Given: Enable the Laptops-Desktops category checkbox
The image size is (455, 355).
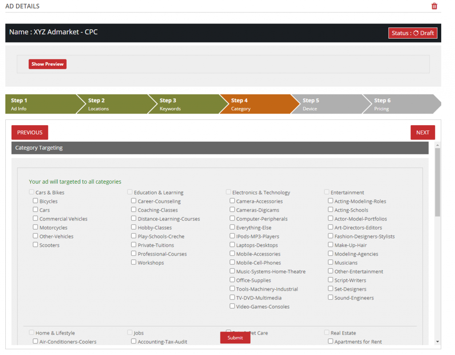Looking at the screenshot, I should (x=232, y=245).
